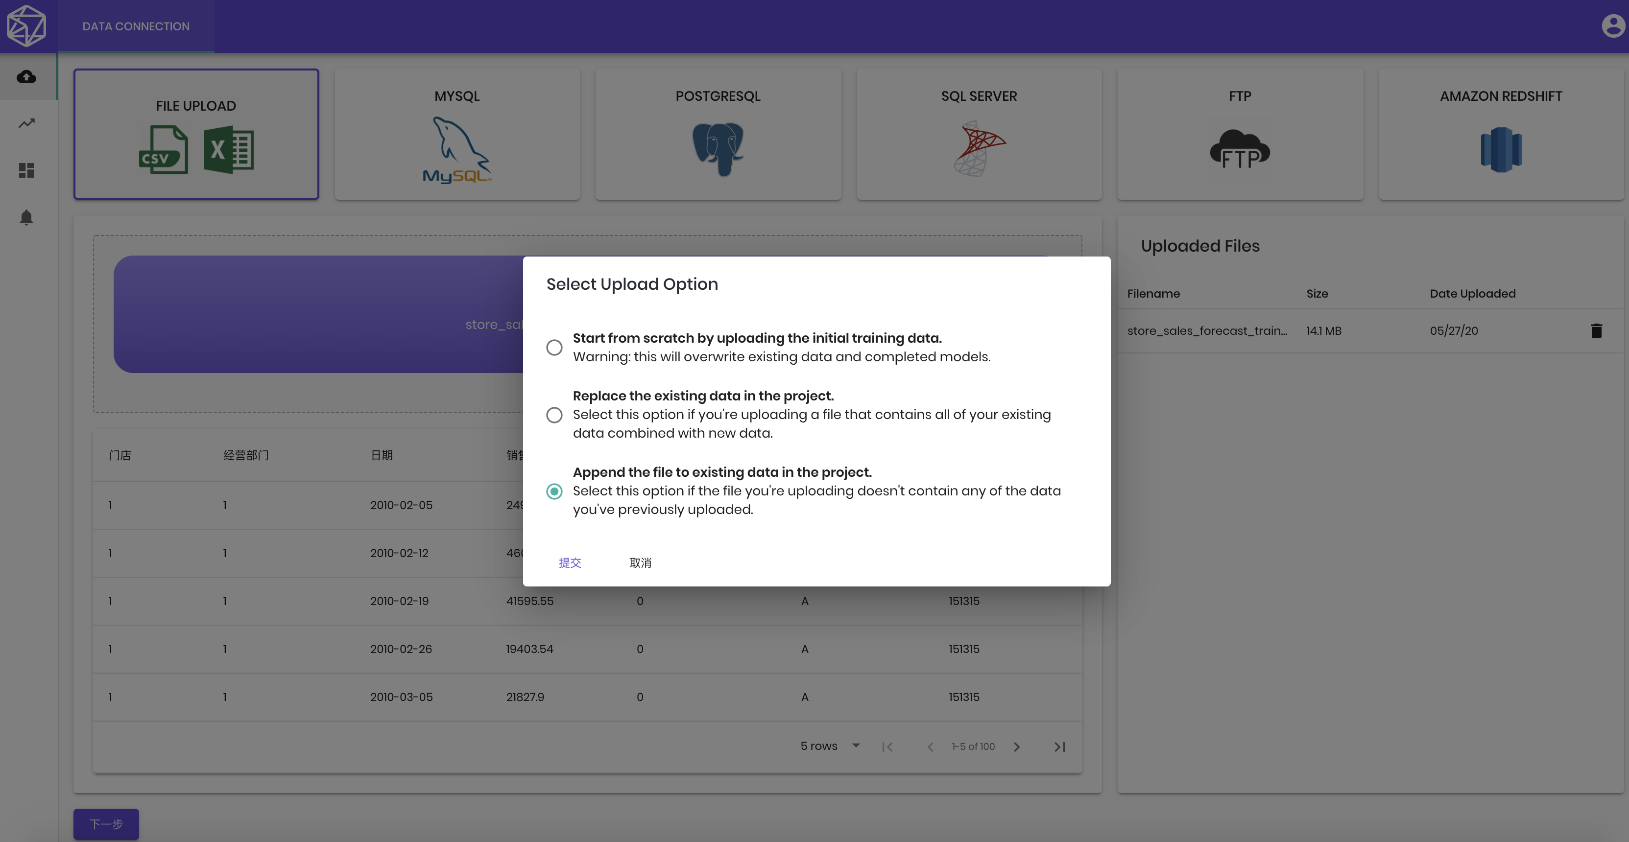The image size is (1629, 842).
Task: Click store_sales_forecast_train filename in Uploaded Files
Action: [x=1207, y=330]
